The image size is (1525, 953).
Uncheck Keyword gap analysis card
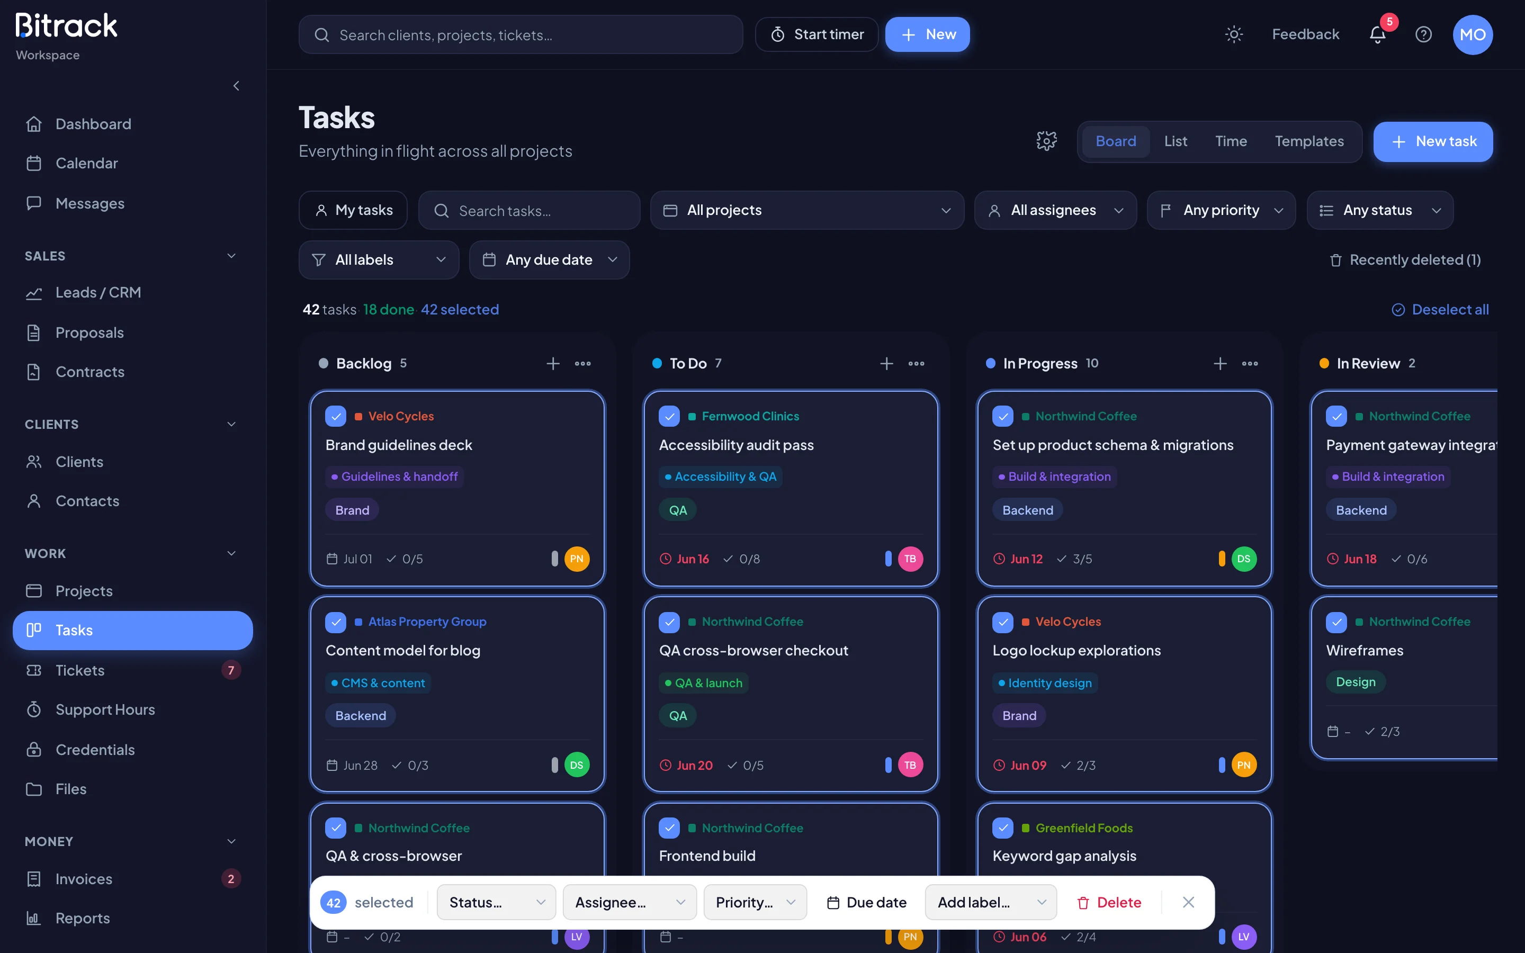coord(1002,828)
